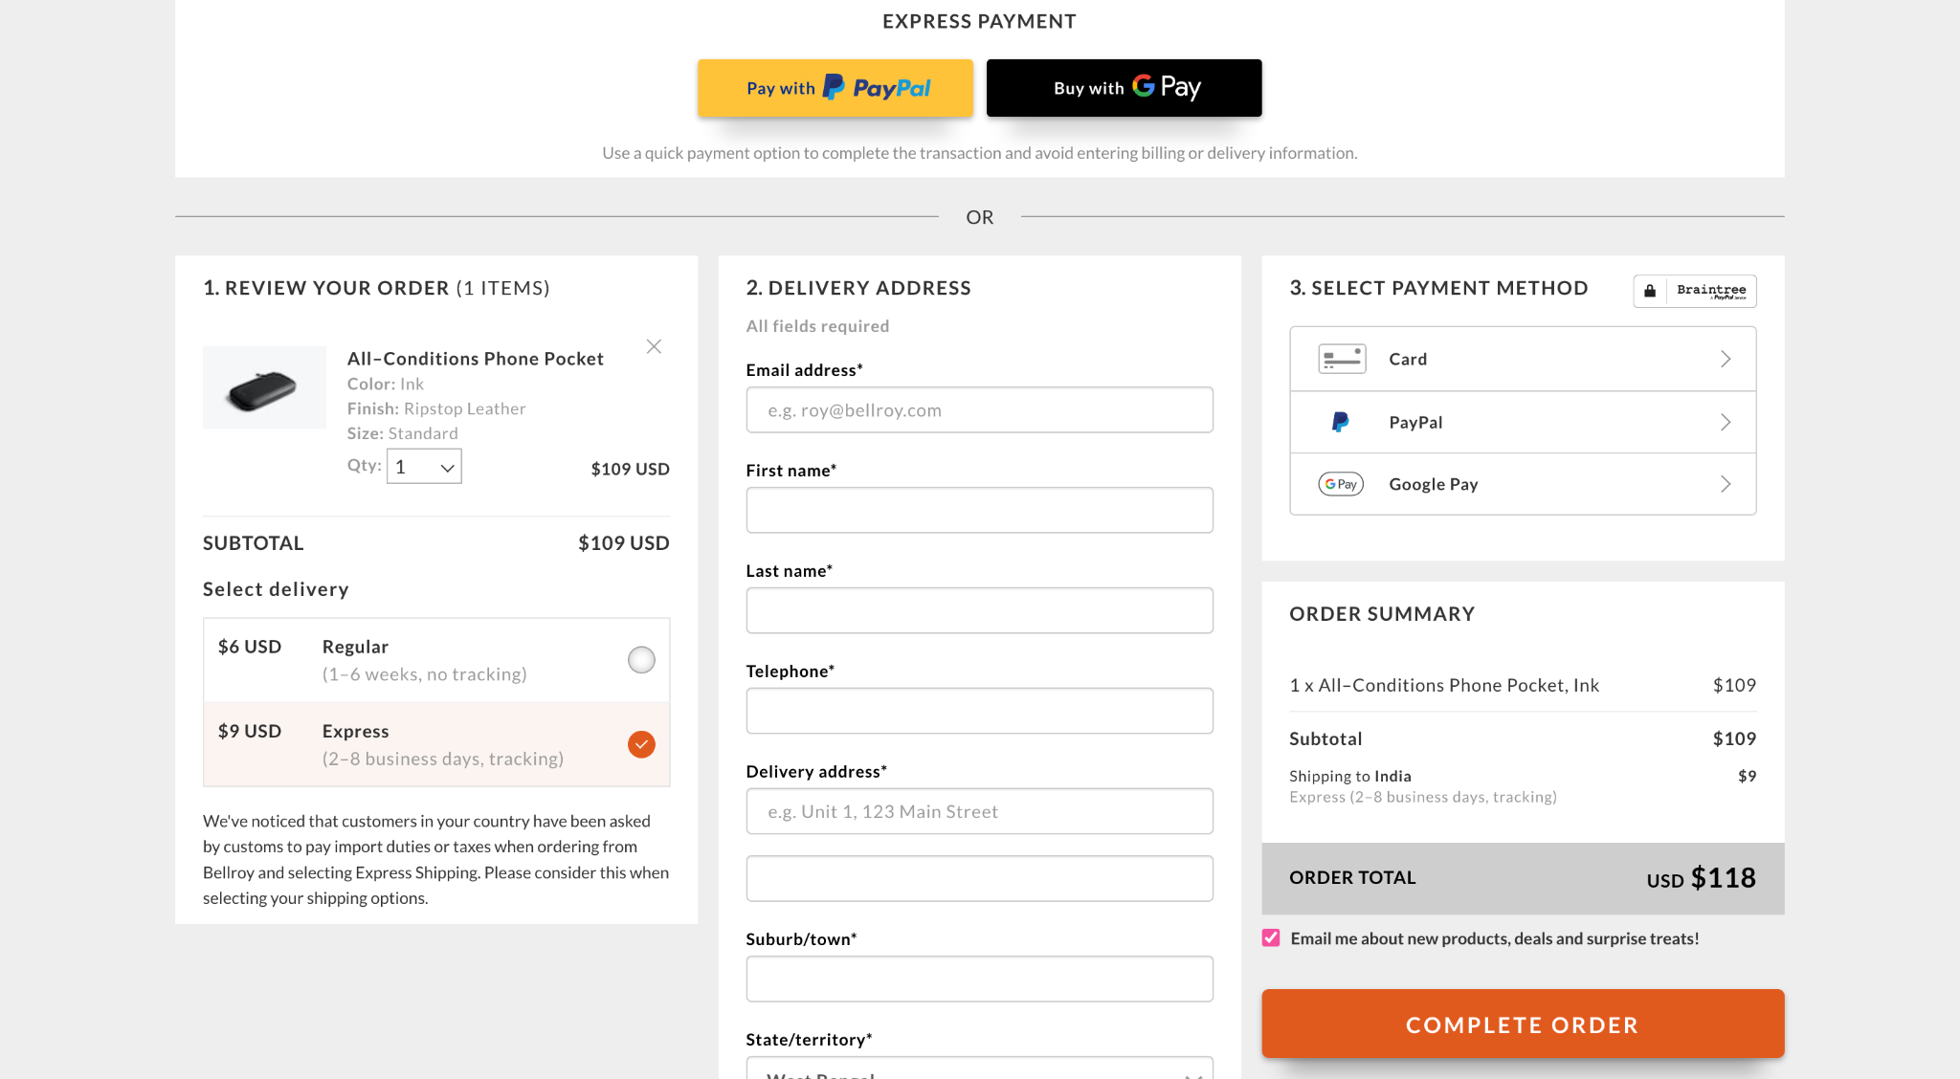Screen dimensions: 1960x1079
Task: Focus the First name field
Action: [x=979, y=511]
